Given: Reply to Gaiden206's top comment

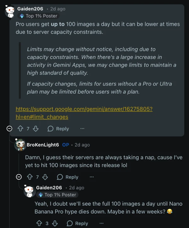Looking at the screenshot, I should pos(58,129).
